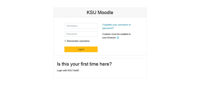Screen dimensions: 200x109
Task: Click the 'Login with KSU NetID' text
Action: coord(68,70)
